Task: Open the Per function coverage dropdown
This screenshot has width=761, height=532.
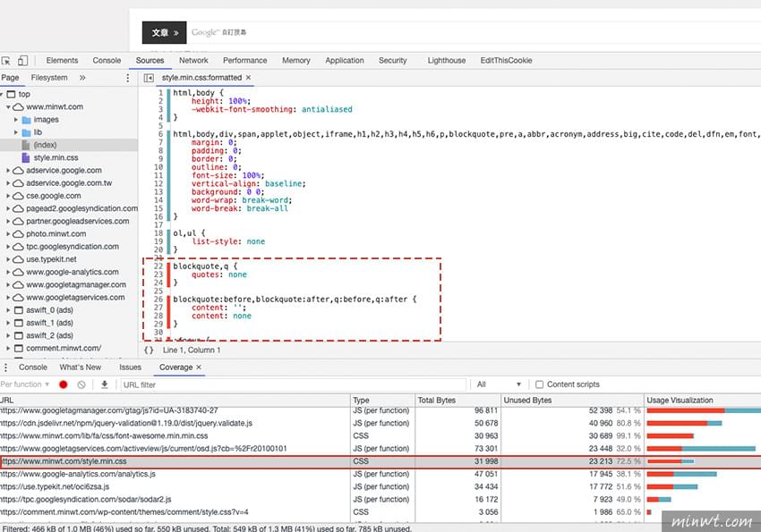Action: pyautogui.click(x=25, y=384)
